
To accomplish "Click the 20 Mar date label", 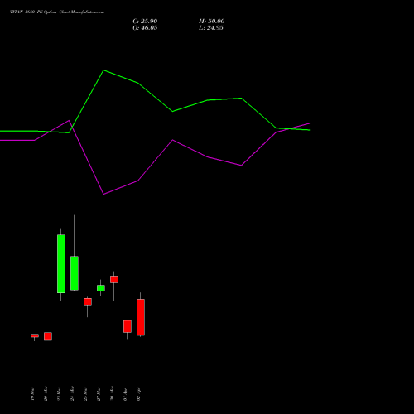I will pos(46,393).
